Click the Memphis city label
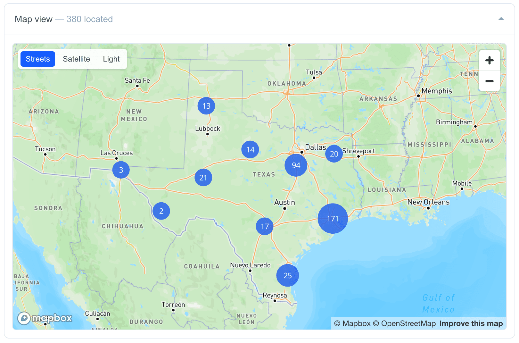The height and width of the screenshot is (343, 519). pos(437,91)
